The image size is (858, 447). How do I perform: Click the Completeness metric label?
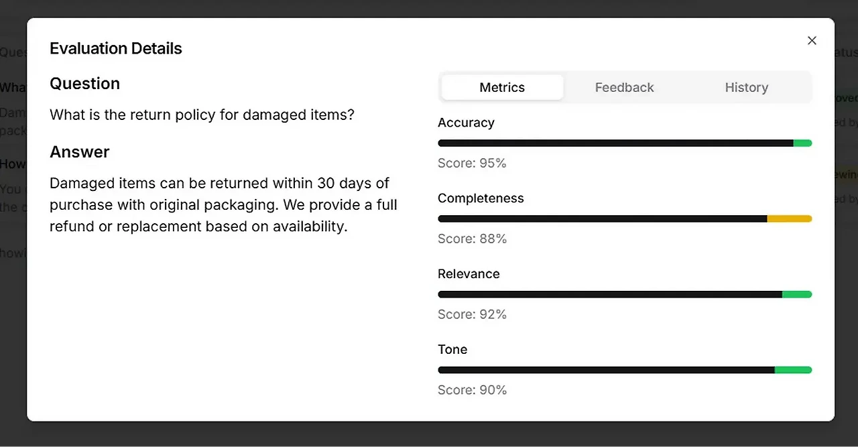[481, 198]
